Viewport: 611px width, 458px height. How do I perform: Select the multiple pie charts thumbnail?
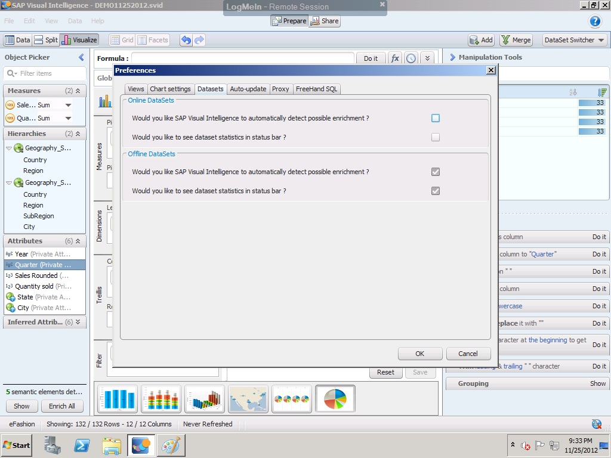[291, 399]
